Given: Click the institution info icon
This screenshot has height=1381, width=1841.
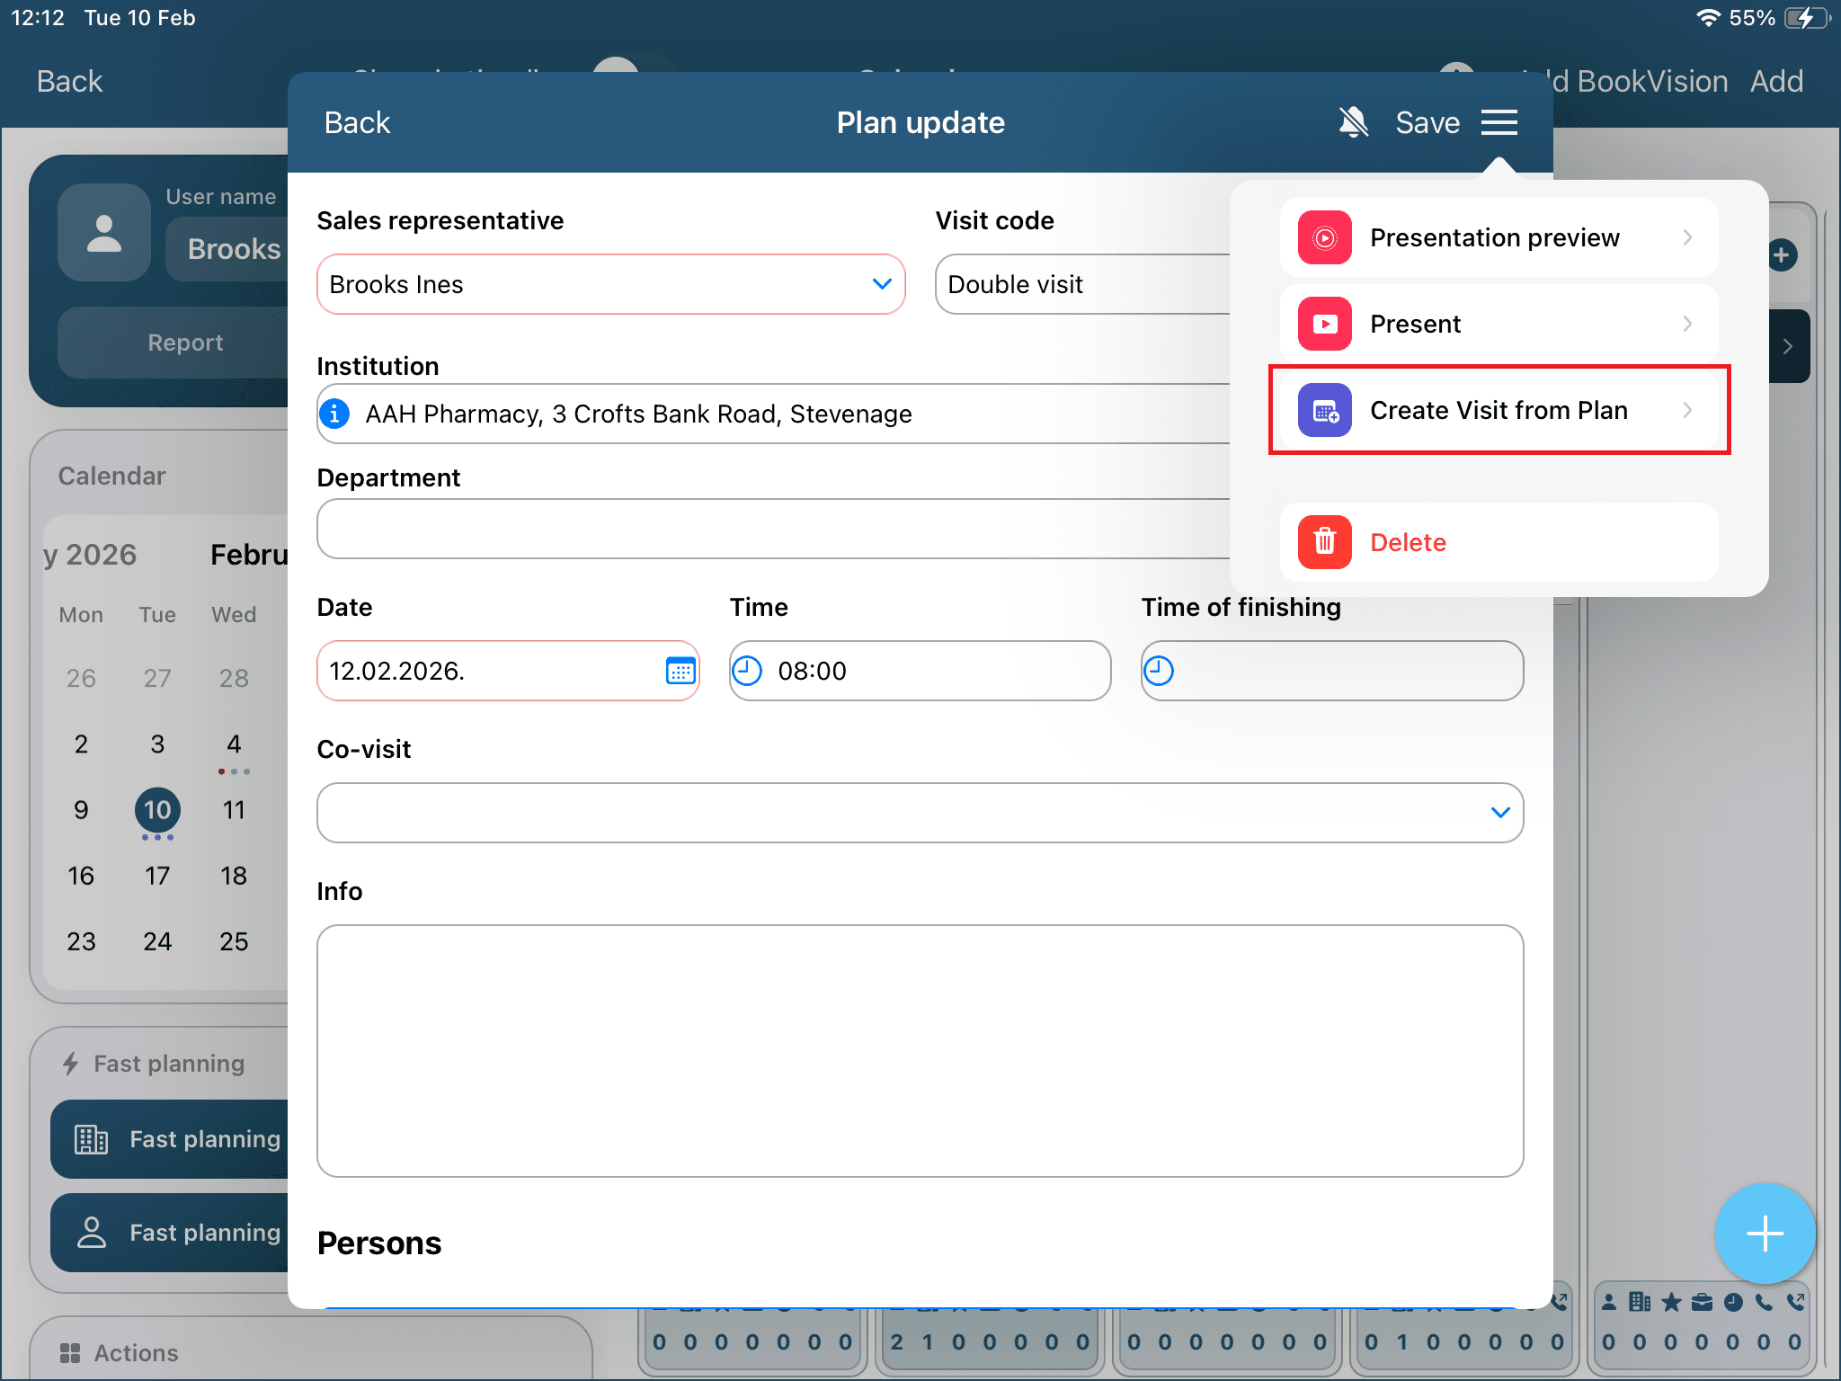Looking at the screenshot, I should pos(335,414).
